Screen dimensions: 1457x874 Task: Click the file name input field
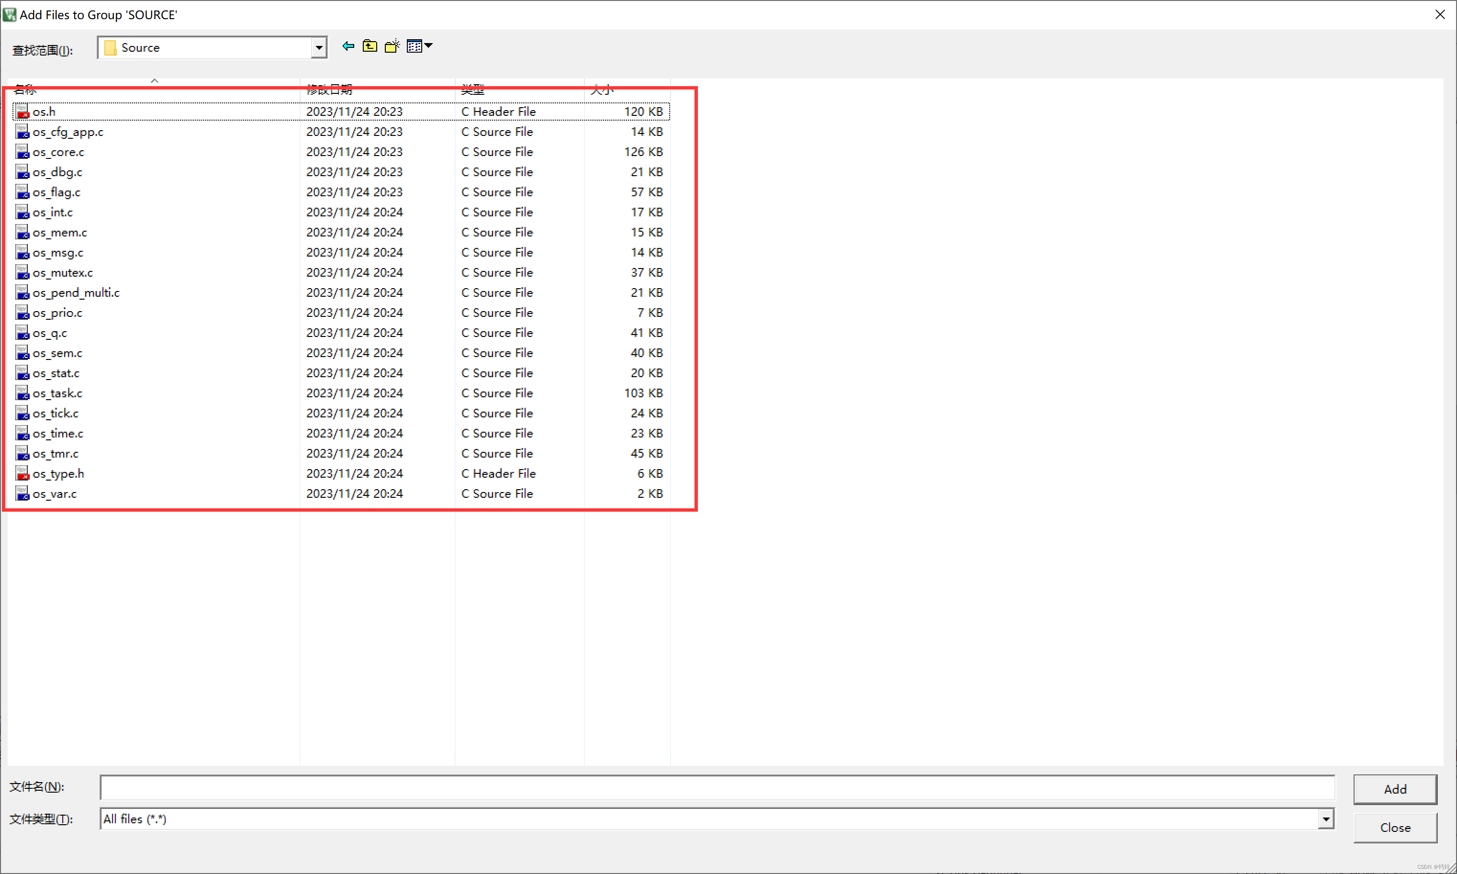coord(717,787)
